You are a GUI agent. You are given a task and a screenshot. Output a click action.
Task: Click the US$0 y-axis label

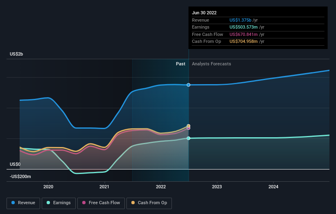(15, 164)
